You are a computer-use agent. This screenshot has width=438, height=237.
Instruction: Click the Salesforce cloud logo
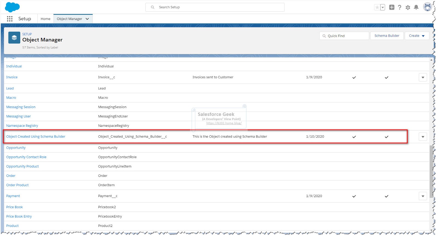12,7
